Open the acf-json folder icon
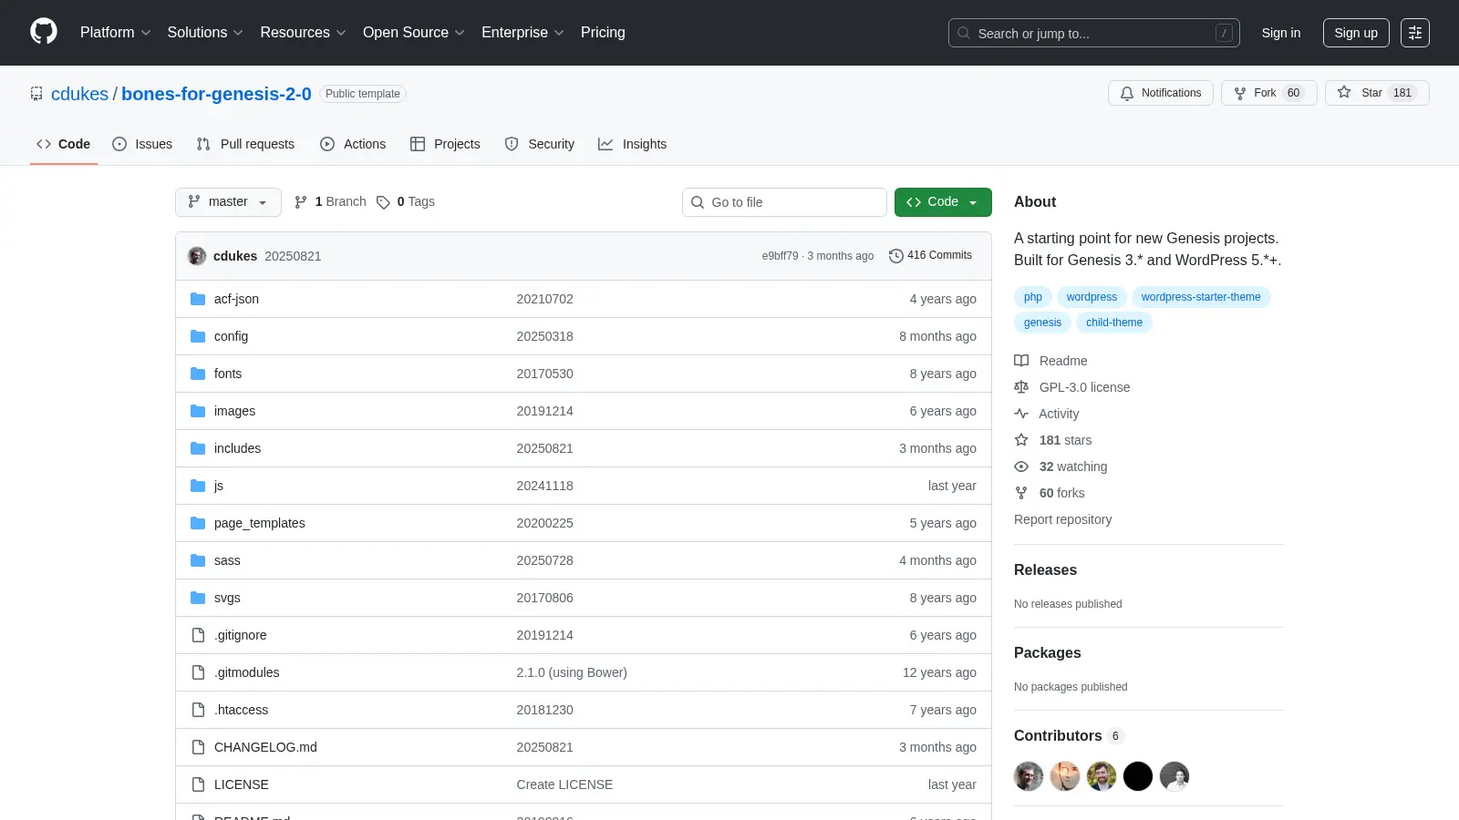Viewport: 1459px width, 820px height. click(198, 299)
